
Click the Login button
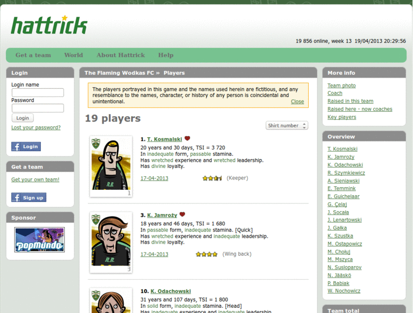click(x=22, y=118)
